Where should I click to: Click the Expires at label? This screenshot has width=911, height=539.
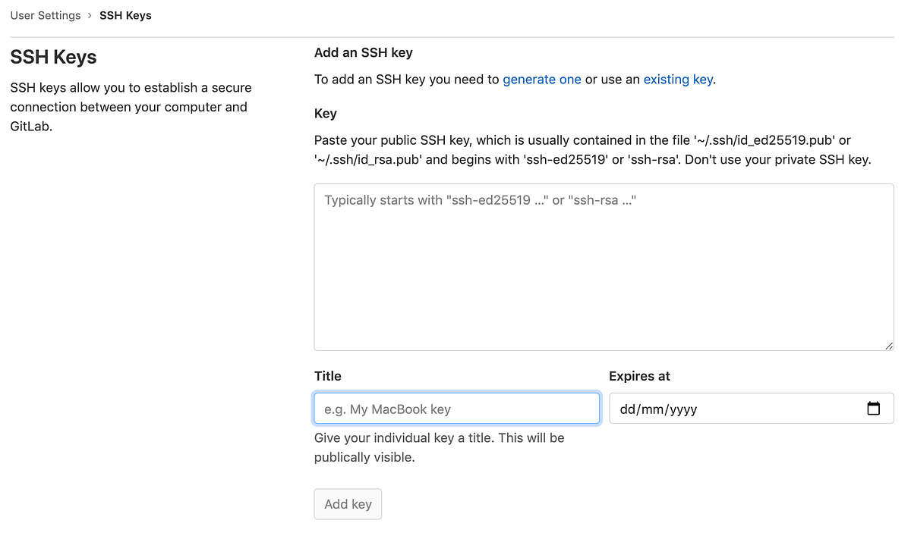638,375
